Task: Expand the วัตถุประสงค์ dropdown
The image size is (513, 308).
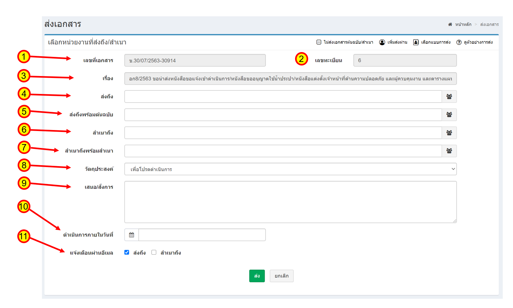Action: (x=290, y=169)
